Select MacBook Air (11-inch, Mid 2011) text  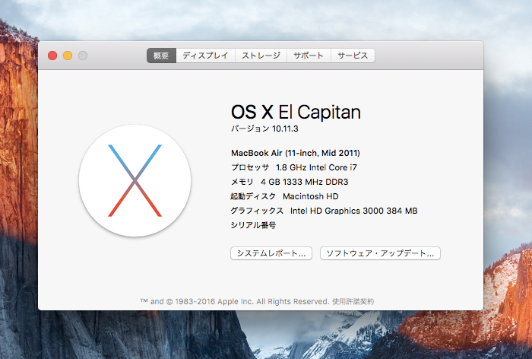click(296, 153)
